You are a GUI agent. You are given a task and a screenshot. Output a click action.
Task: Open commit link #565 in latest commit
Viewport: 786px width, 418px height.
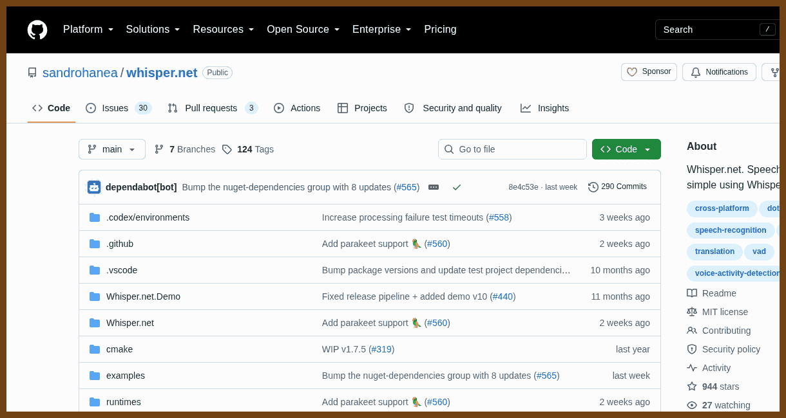coord(407,187)
